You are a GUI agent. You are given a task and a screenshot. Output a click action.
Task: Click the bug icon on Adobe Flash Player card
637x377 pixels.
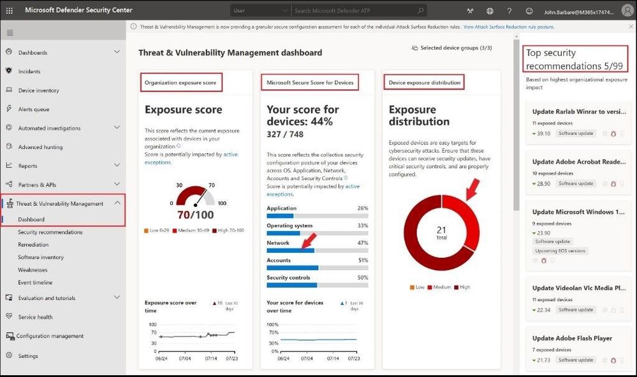pyautogui.click(x=613, y=360)
